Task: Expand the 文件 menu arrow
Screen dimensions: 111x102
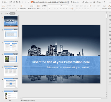Action: tap(8, 2)
